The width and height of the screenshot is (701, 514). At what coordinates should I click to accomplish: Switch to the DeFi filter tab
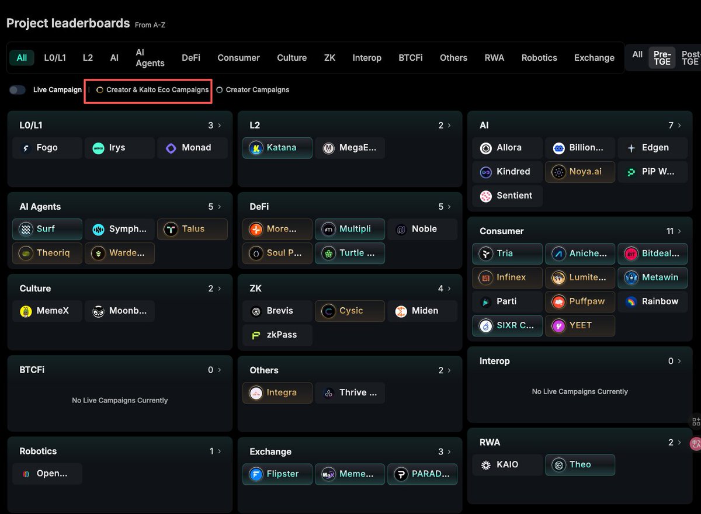point(191,58)
